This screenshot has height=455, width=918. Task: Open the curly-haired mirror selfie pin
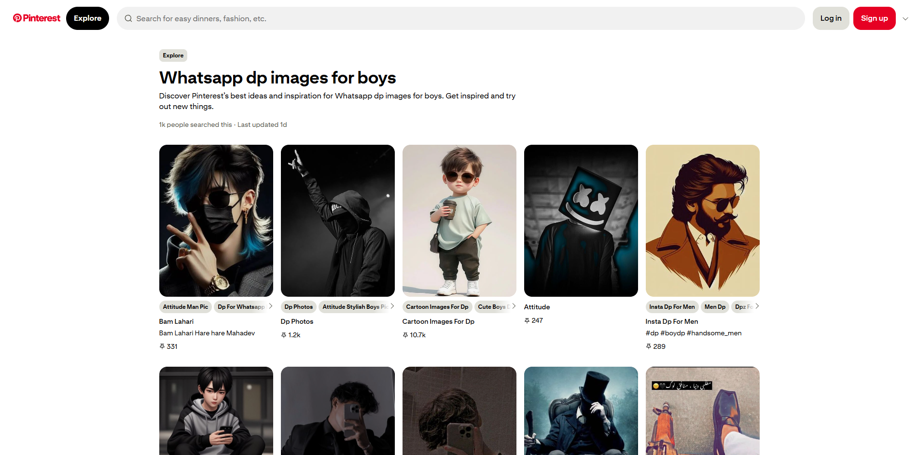(459, 411)
